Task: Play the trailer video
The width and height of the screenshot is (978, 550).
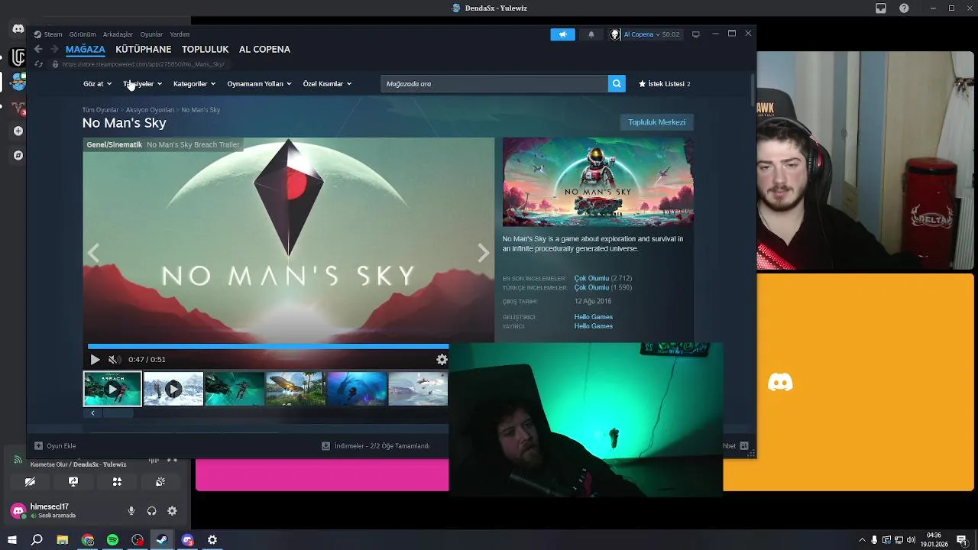Action: tap(95, 360)
